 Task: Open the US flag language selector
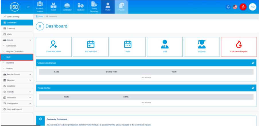pos(235,7)
